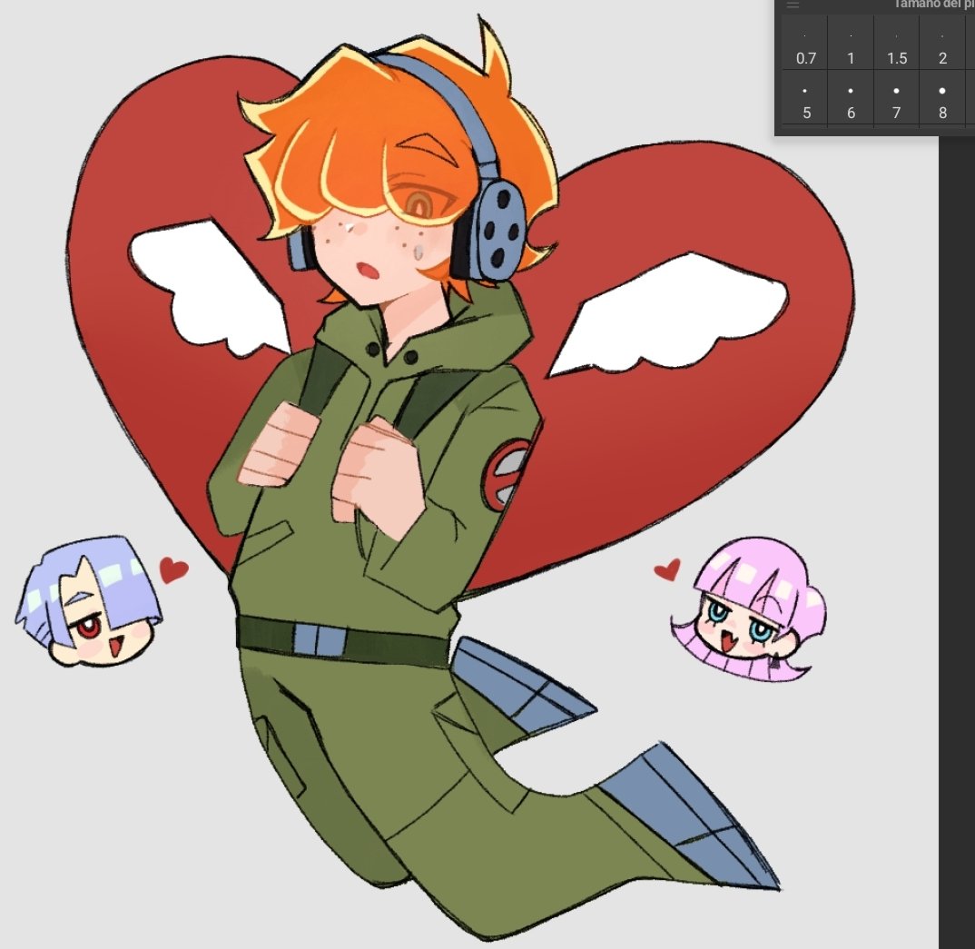975x949 pixels.
Task: Select brush size 0.7 preset
Action: point(805,43)
